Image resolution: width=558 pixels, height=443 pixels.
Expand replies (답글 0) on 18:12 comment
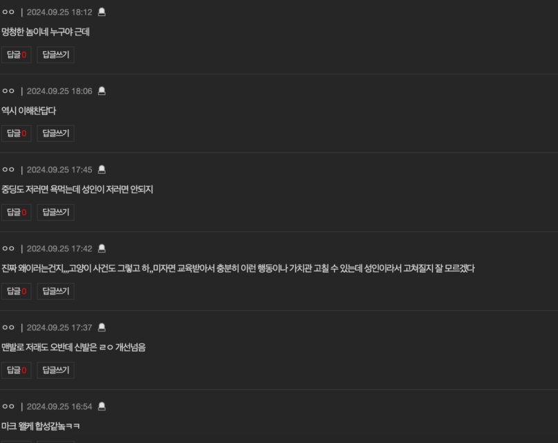(x=17, y=55)
